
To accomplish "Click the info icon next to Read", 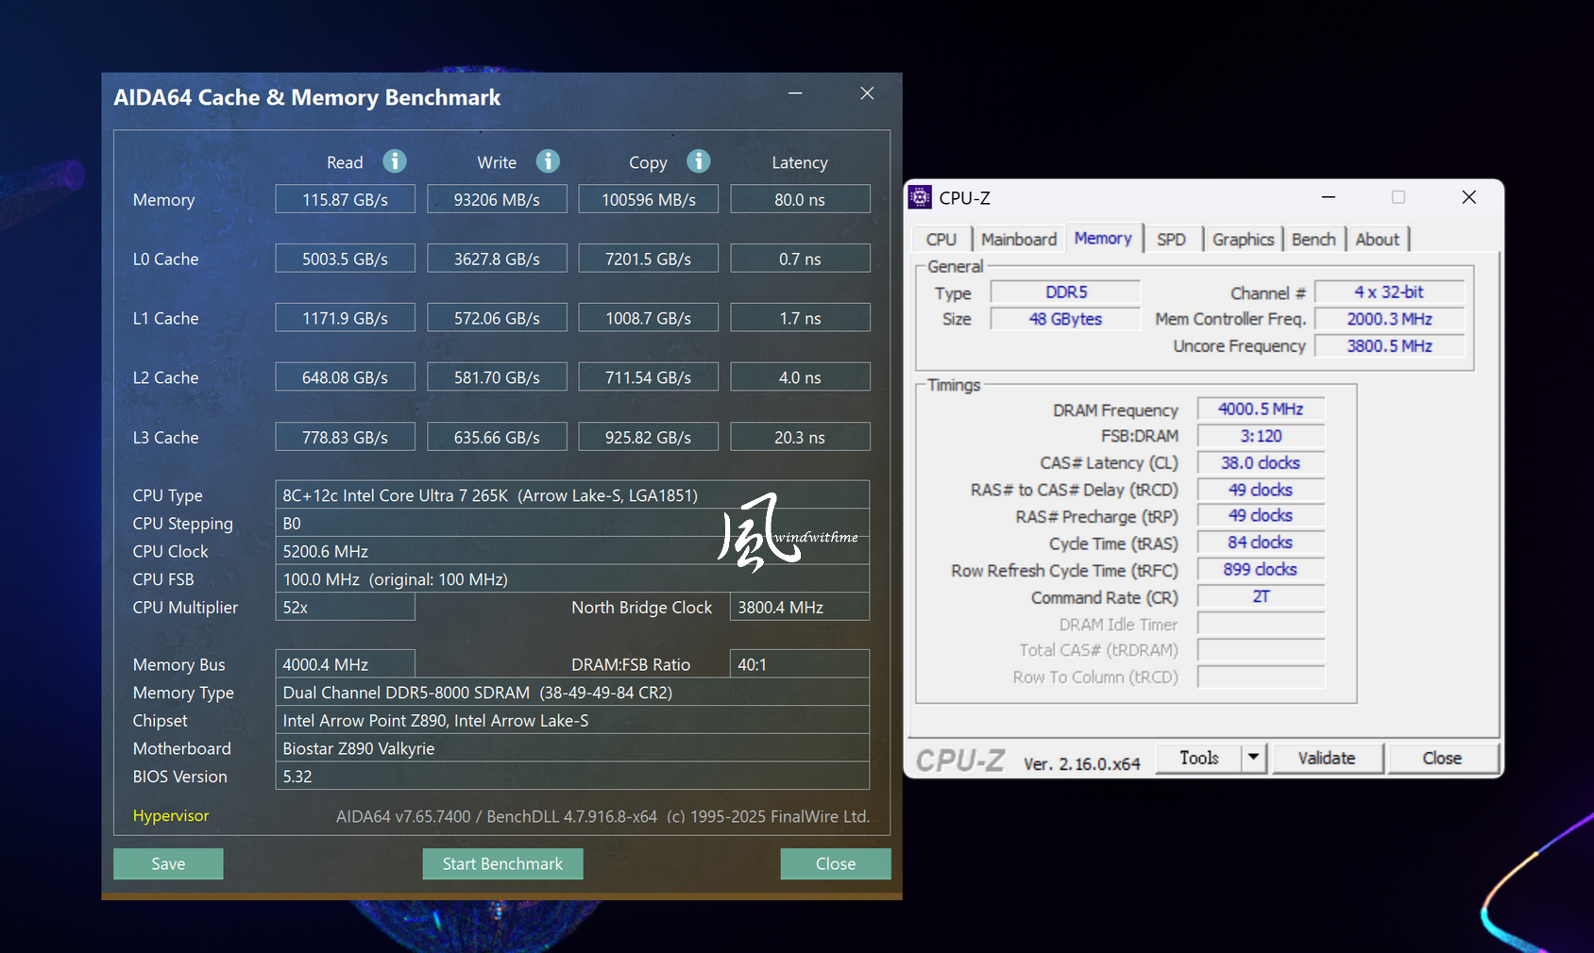I will (x=395, y=161).
